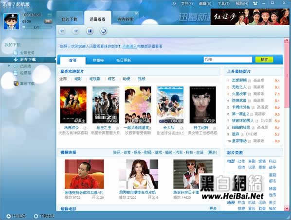Close the third tab with its X

pyautogui.click(x=136, y=13)
